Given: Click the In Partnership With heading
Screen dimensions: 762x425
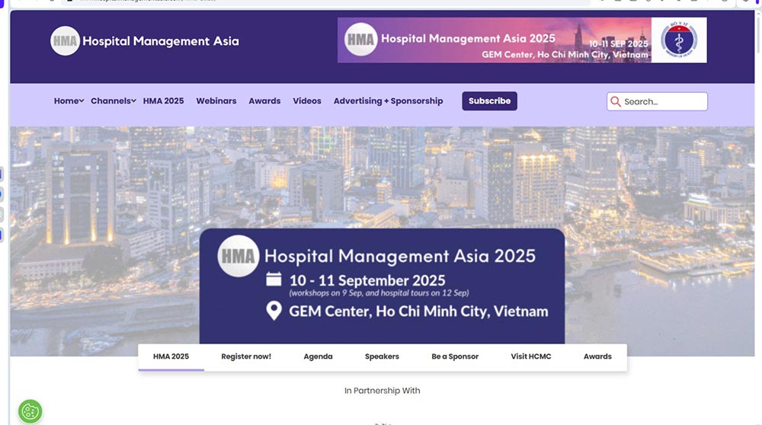Looking at the screenshot, I should [382, 391].
